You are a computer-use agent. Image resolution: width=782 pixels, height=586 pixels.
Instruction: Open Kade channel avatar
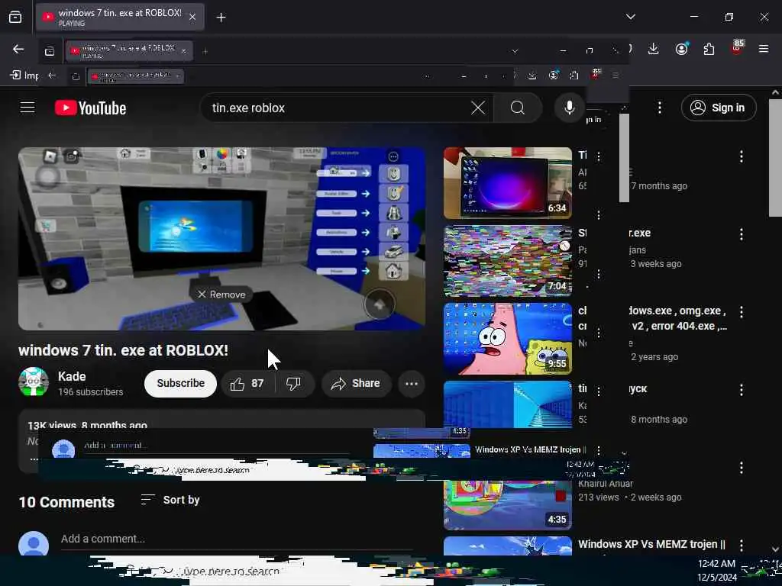34,382
